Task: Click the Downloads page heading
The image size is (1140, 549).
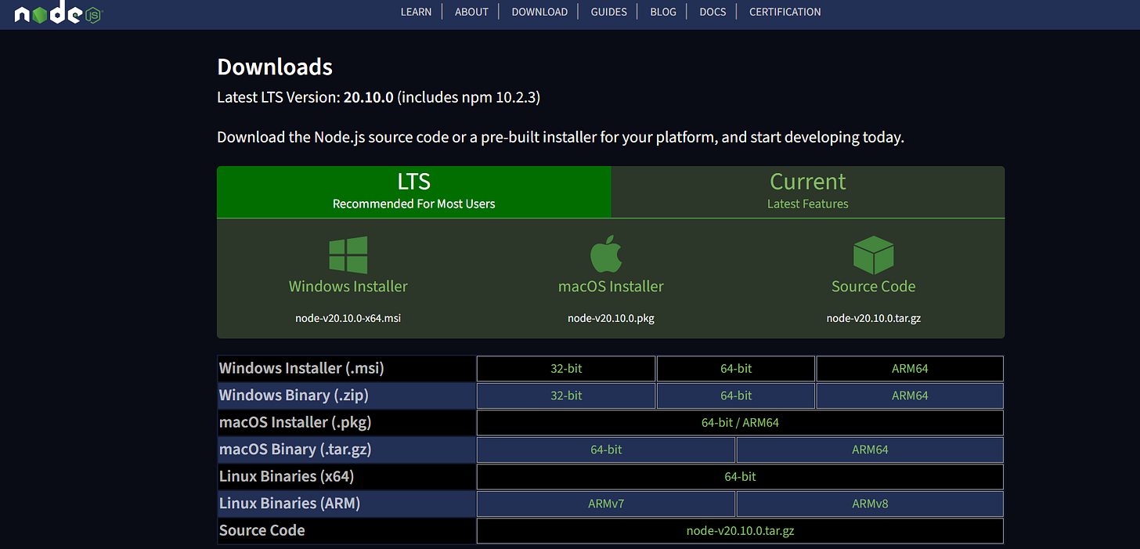Action: coord(275,67)
